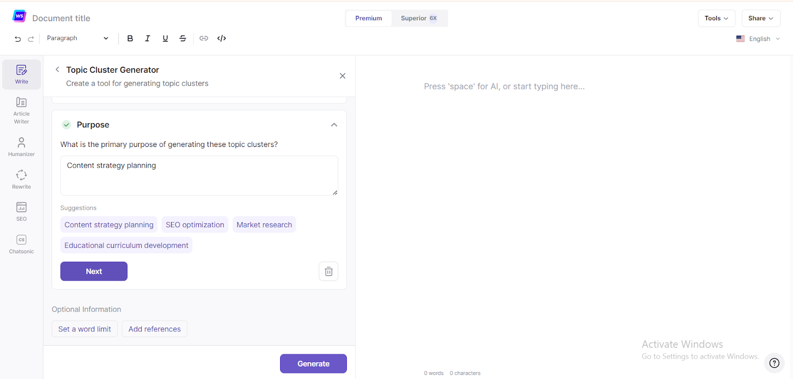Open the Rewrite sidebar tool

click(x=21, y=179)
